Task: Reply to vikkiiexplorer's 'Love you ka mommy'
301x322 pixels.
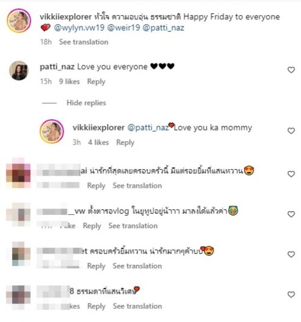Action: click(125, 142)
